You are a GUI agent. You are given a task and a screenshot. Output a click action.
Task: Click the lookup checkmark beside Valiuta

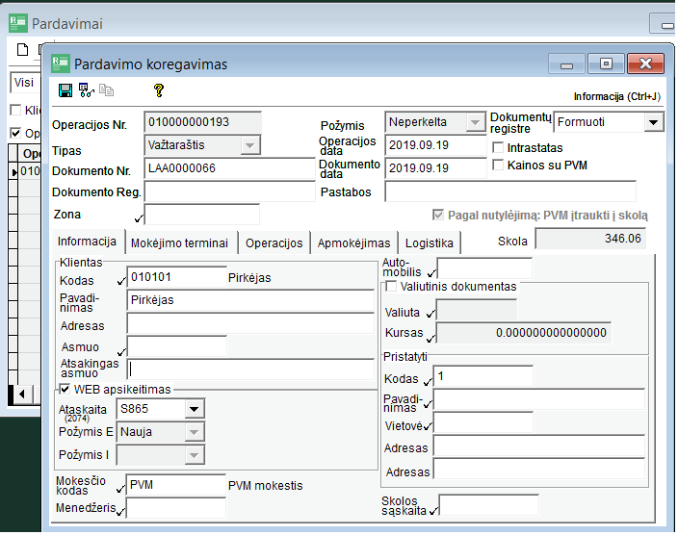[x=430, y=314]
